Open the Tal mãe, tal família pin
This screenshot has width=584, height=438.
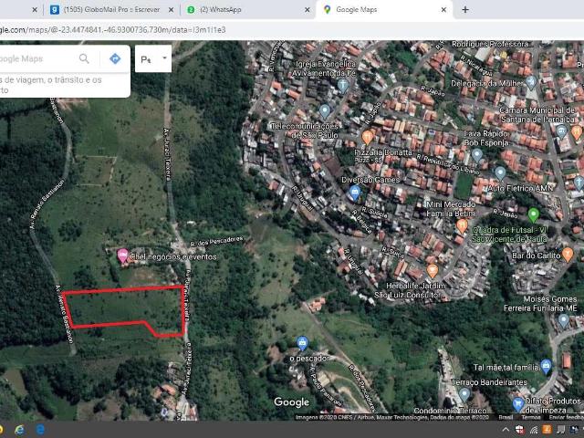tap(546, 367)
